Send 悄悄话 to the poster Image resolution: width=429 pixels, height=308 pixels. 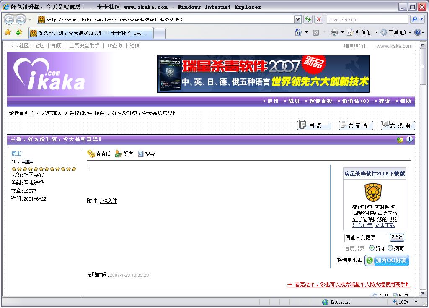click(x=99, y=154)
